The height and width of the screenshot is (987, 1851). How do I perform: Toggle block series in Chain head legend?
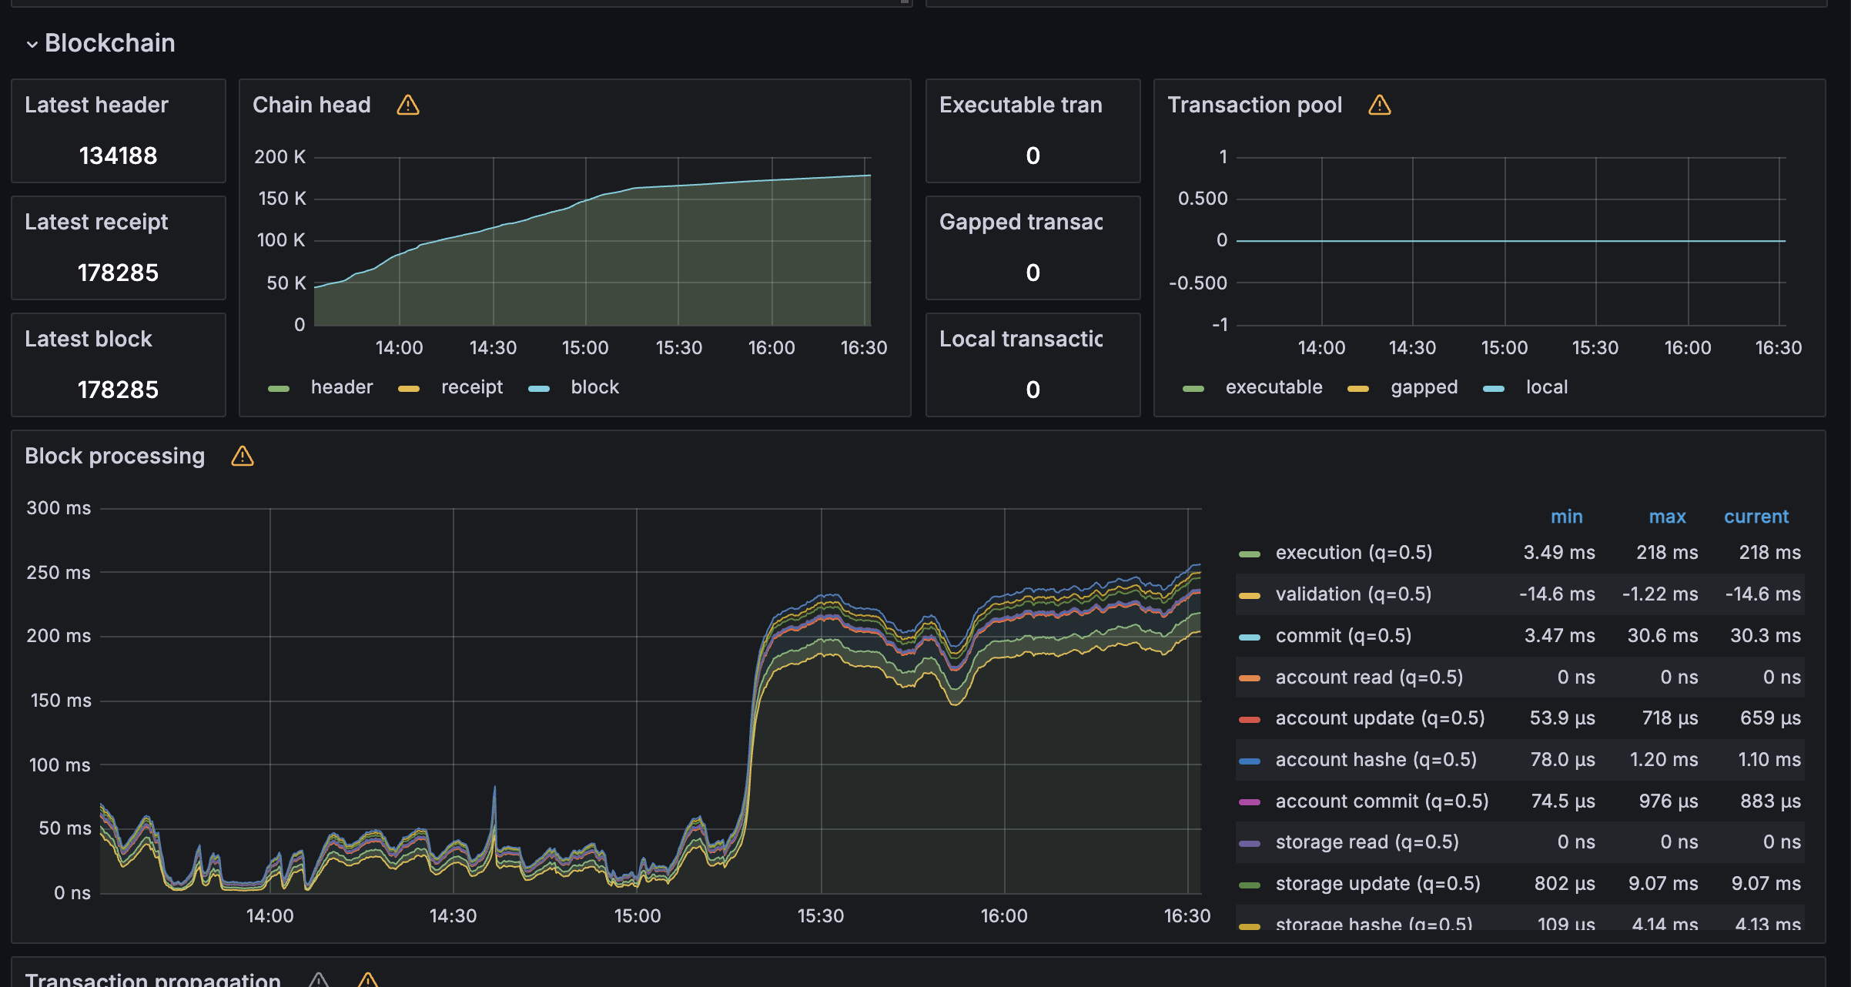click(594, 387)
